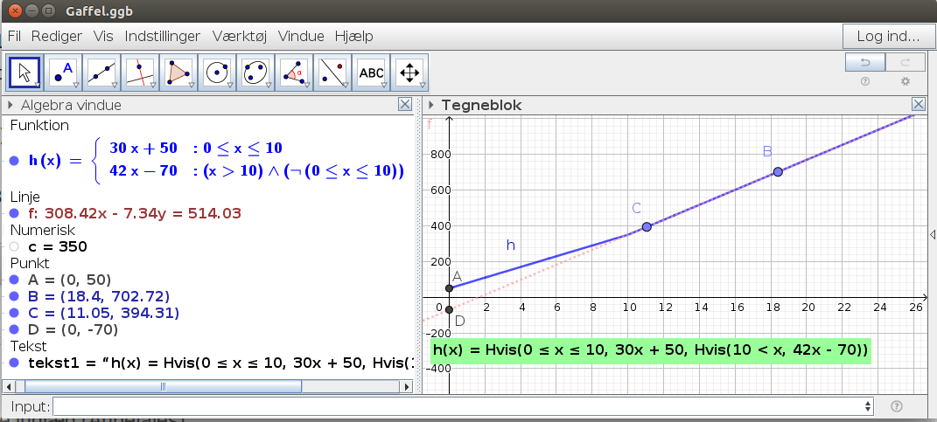
Task: Toggle visibility of number c = 350
Action: [14, 246]
